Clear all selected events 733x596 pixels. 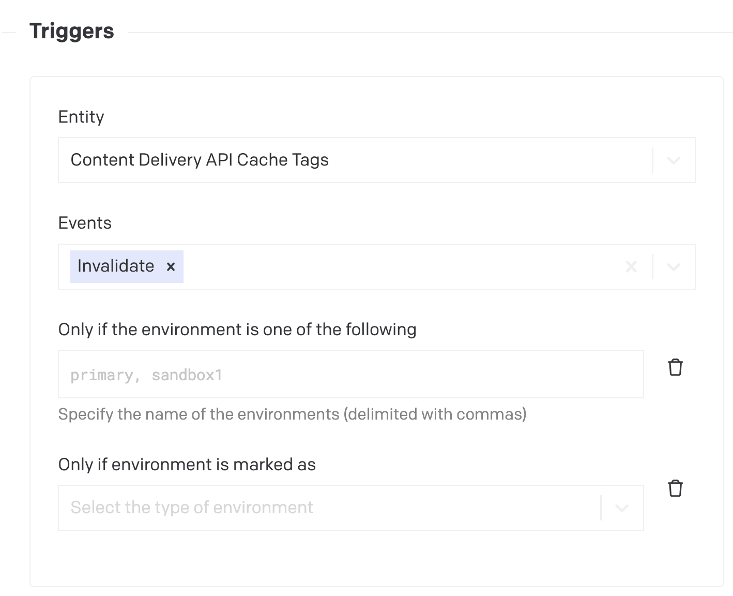point(631,267)
